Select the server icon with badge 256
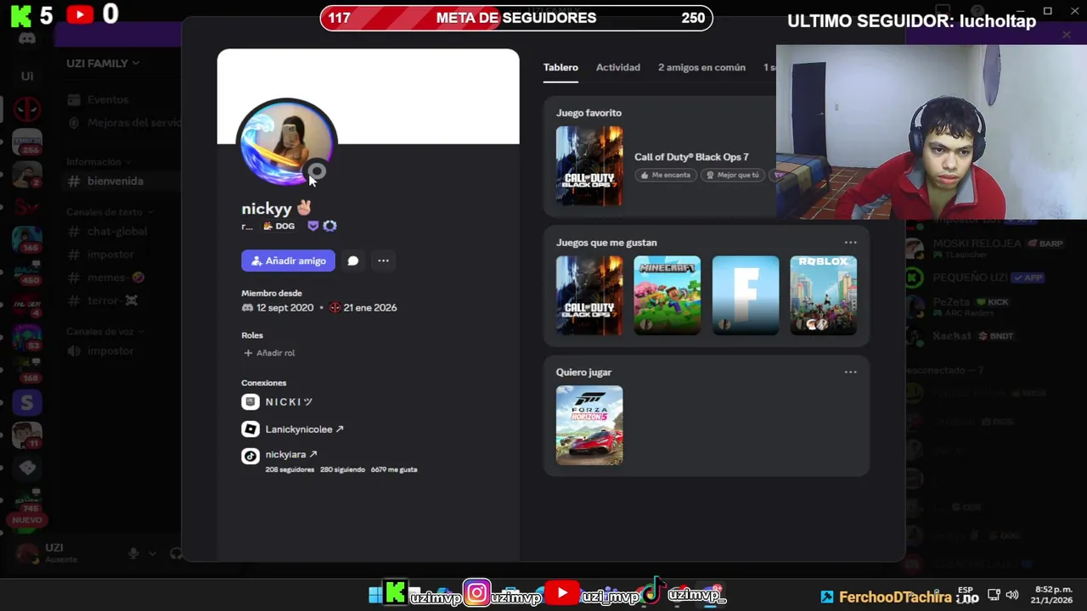This screenshot has height=611, width=1087. tap(27, 142)
